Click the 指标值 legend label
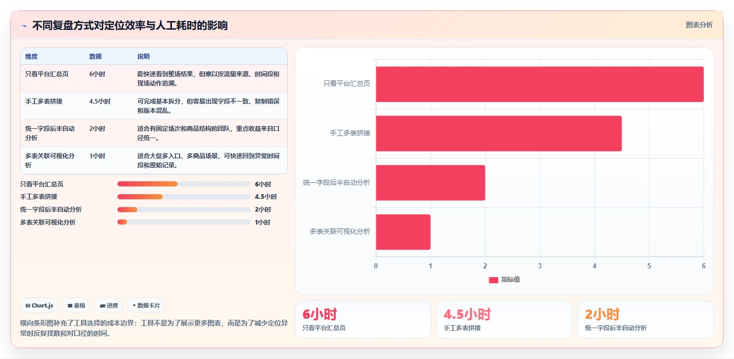Screen dimensions: 734x359 pos(511,280)
